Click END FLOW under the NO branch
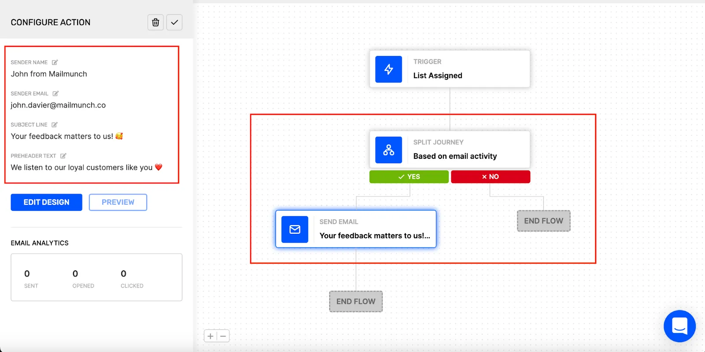The height and width of the screenshot is (352, 705). click(544, 221)
